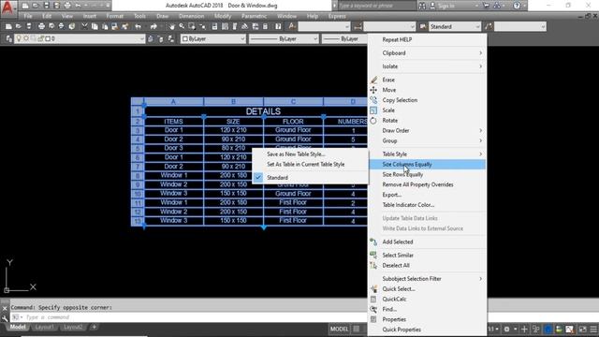
Task: Click Erase in context menu
Action: 427,80
